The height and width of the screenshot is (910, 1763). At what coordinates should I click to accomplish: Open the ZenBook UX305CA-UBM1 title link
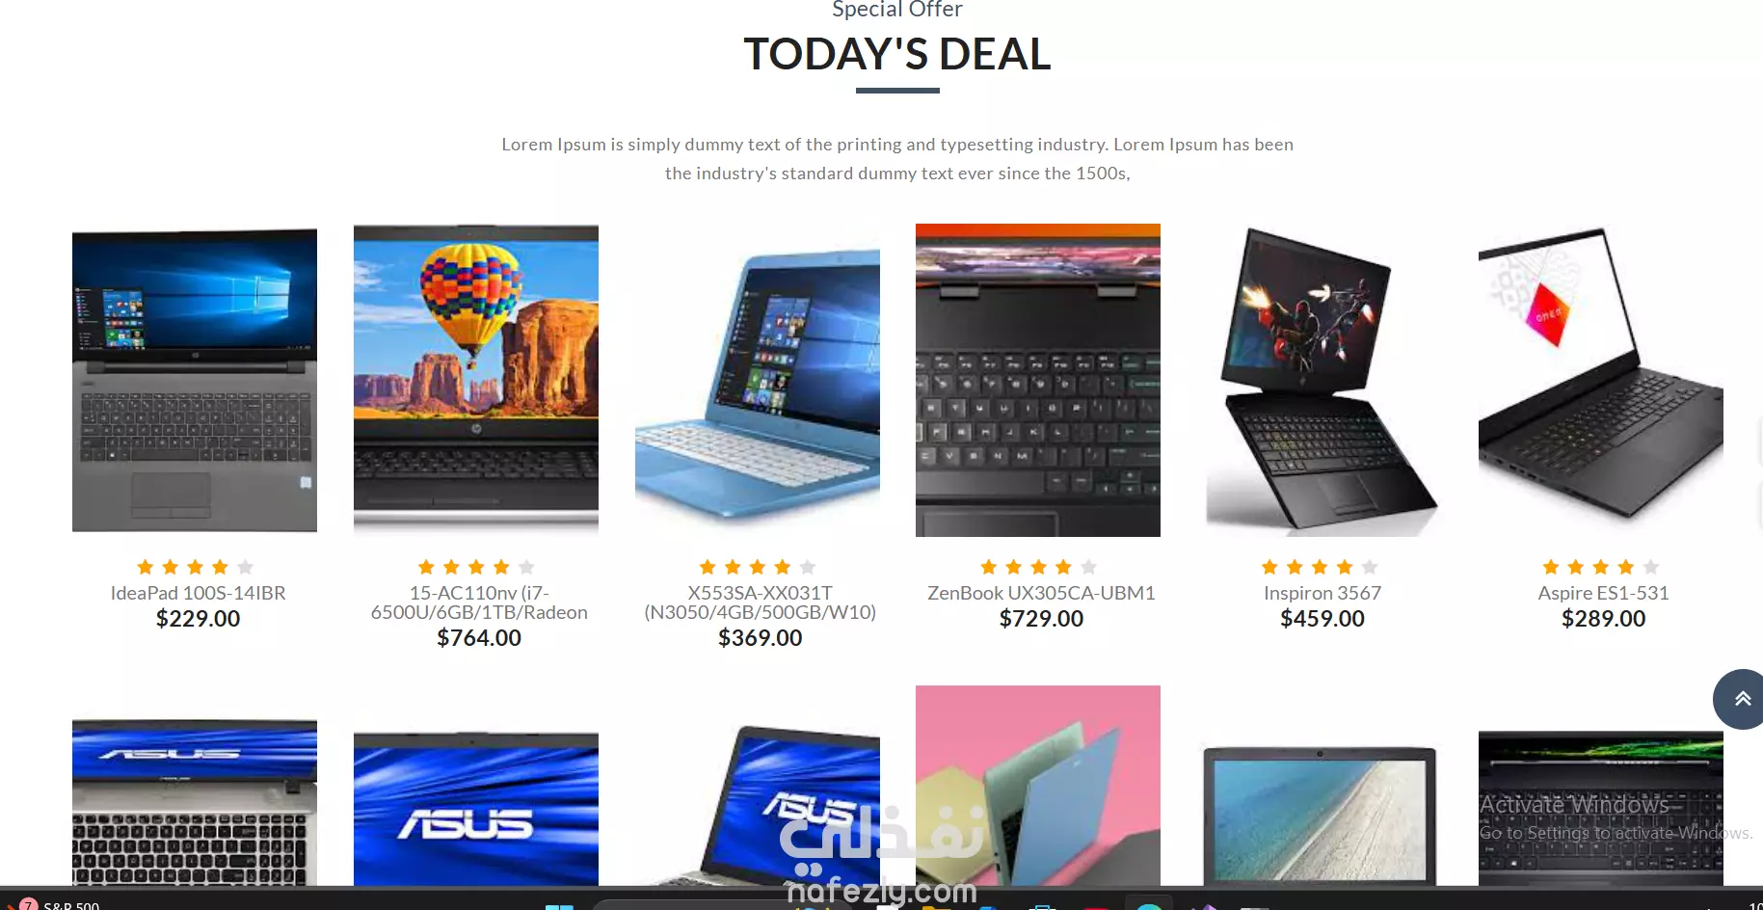click(1041, 593)
